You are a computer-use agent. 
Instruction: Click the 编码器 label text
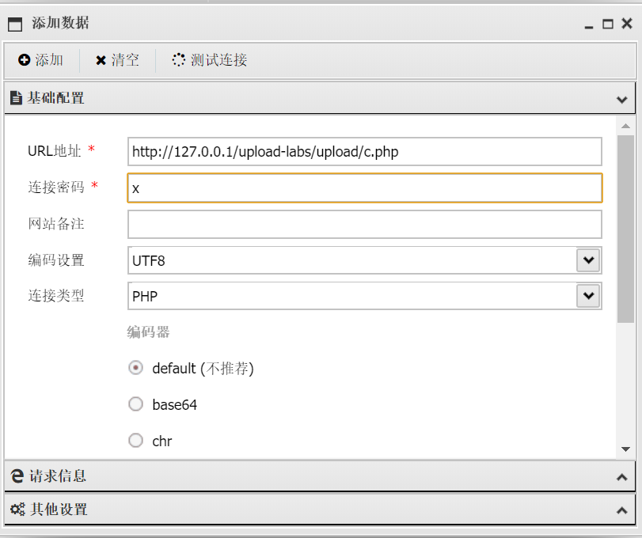pyautogui.click(x=148, y=332)
